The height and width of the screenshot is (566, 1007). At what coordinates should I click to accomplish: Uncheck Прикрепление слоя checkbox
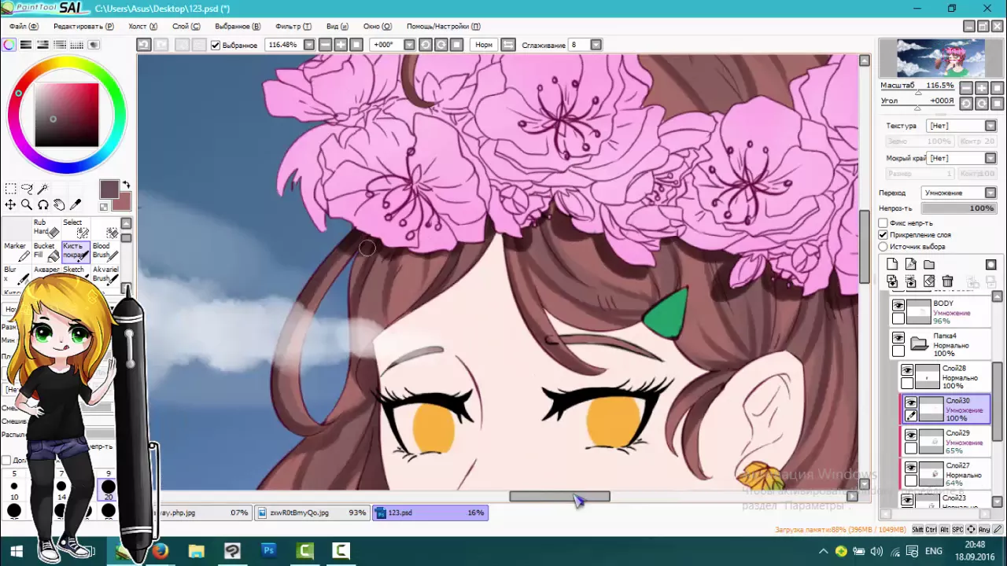click(x=883, y=235)
